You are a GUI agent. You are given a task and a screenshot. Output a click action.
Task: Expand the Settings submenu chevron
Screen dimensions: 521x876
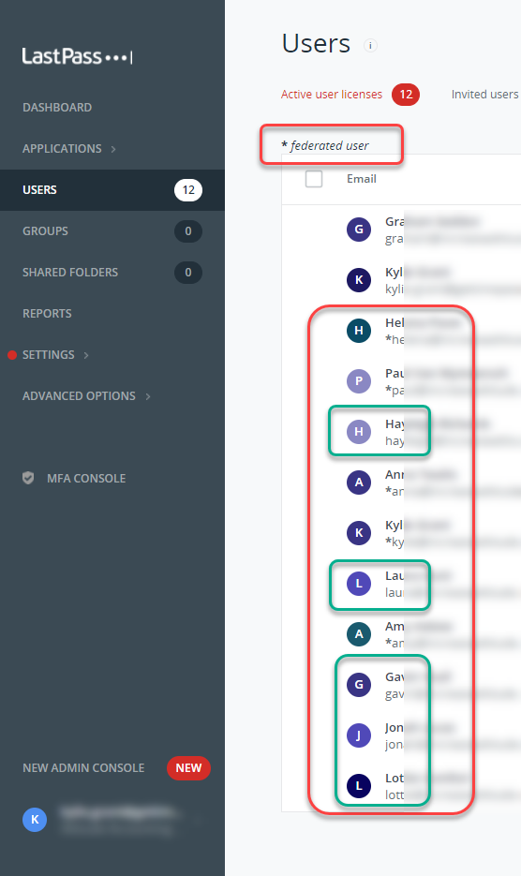point(86,355)
